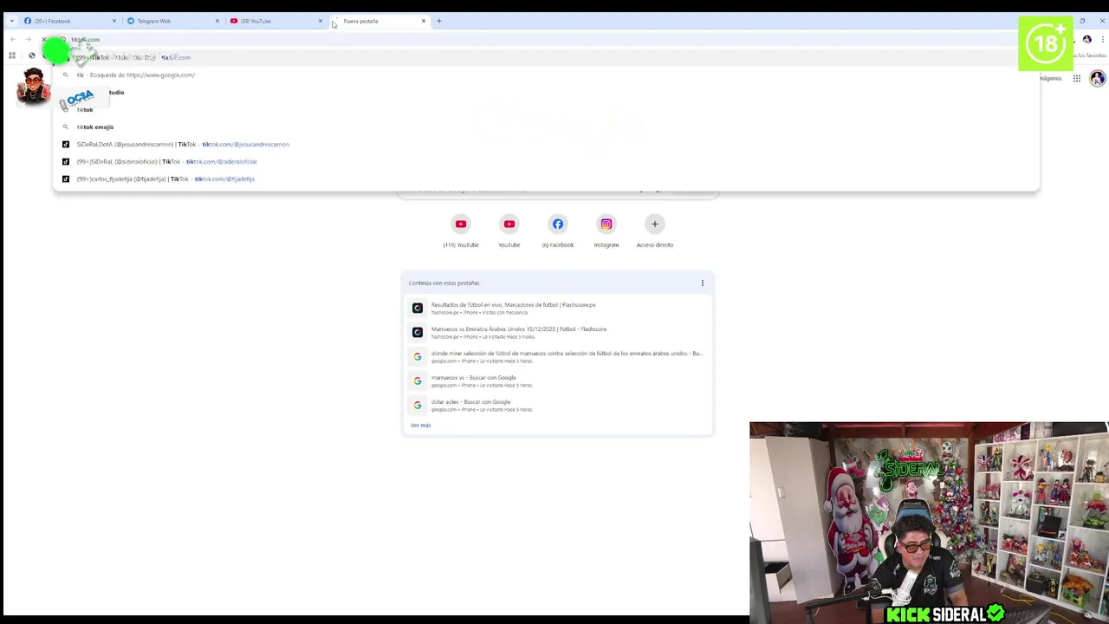Stop loading the page with X button
Screen dimensions: 1109x624
(44, 39)
